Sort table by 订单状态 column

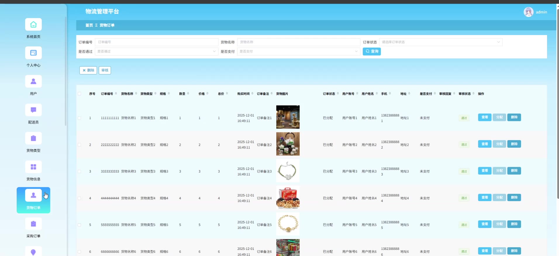click(x=338, y=94)
